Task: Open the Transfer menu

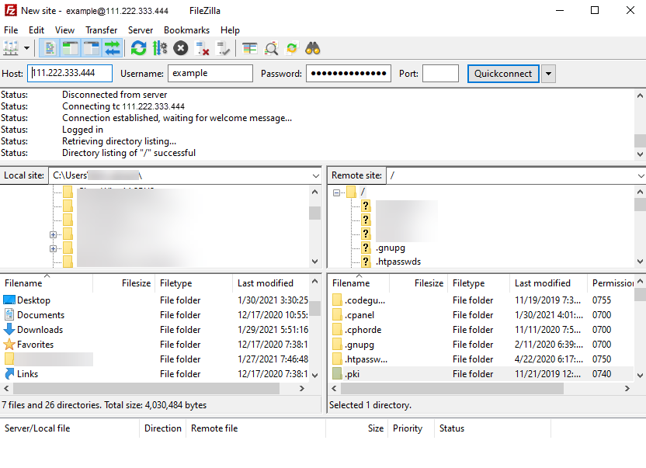Action: (x=101, y=30)
